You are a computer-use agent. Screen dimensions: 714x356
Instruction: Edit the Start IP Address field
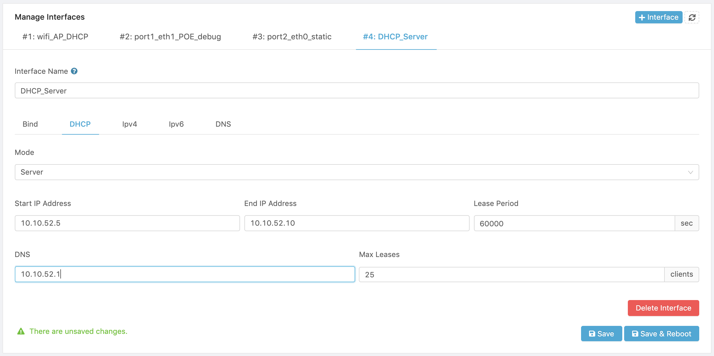click(127, 223)
